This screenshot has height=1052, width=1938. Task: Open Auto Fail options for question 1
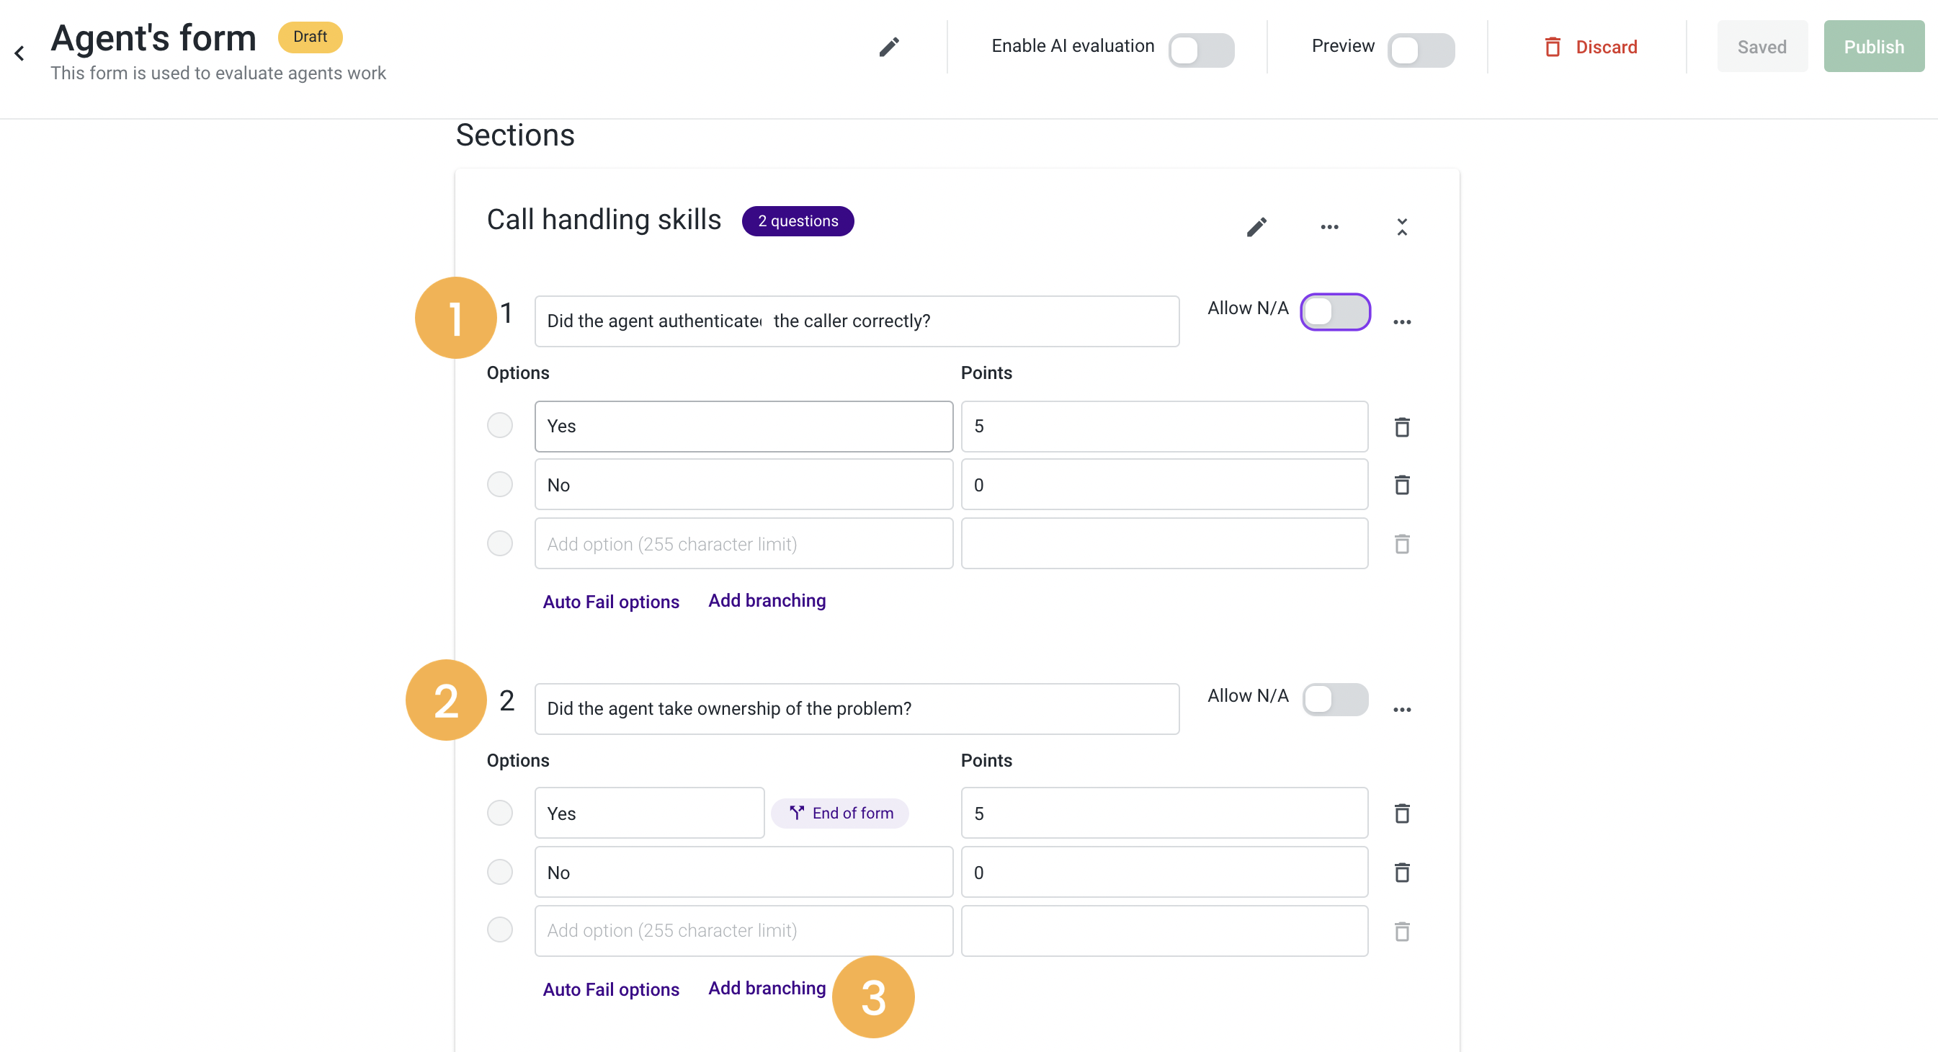click(611, 600)
